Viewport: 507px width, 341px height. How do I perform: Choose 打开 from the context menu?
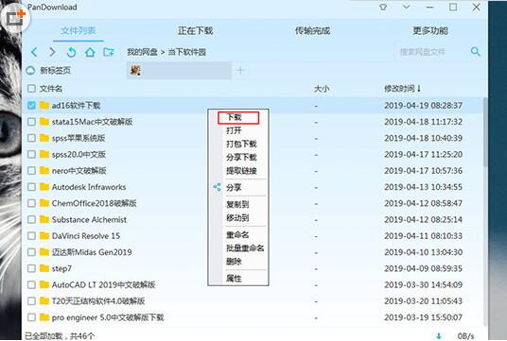[x=234, y=130]
